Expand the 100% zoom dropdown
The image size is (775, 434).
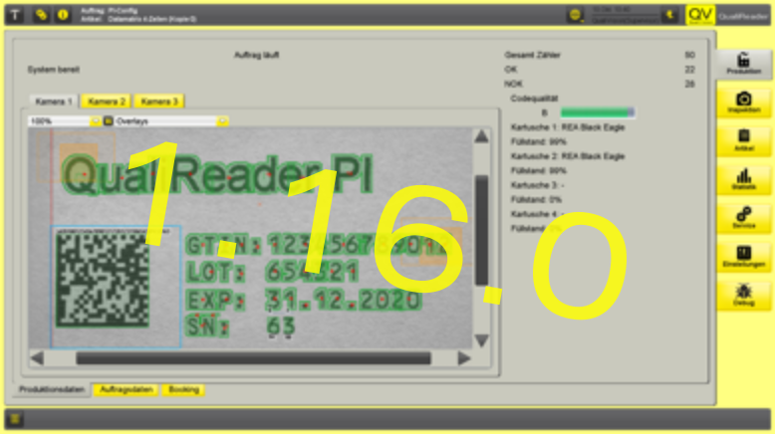[x=97, y=121]
